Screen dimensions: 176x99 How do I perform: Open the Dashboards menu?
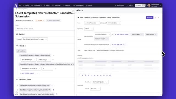point(79,5)
